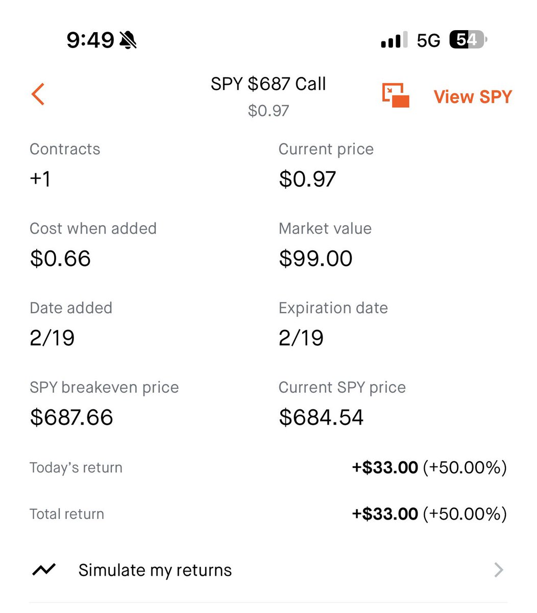Open the Simulate my returns row
537x613 pixels.
click(268, 570)
